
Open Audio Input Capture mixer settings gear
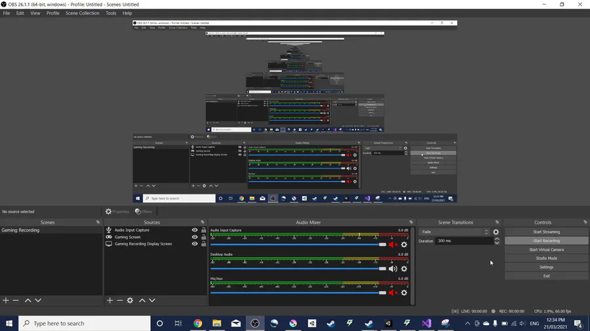(x=404, y=245)
